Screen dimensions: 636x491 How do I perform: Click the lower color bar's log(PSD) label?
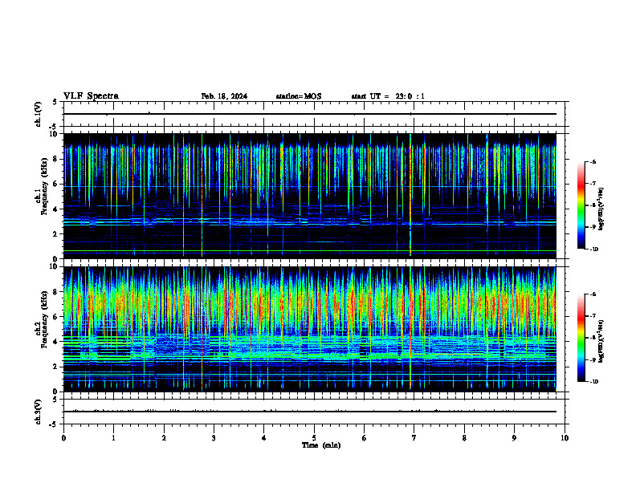click(x=601, y=341)
